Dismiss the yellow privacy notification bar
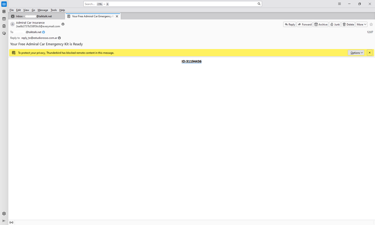375x225 pixels. [369, 53]
